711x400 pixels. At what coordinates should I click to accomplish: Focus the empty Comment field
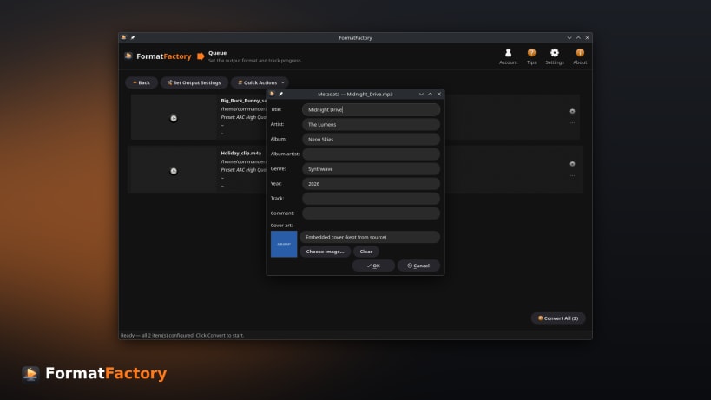pos(371,213)
